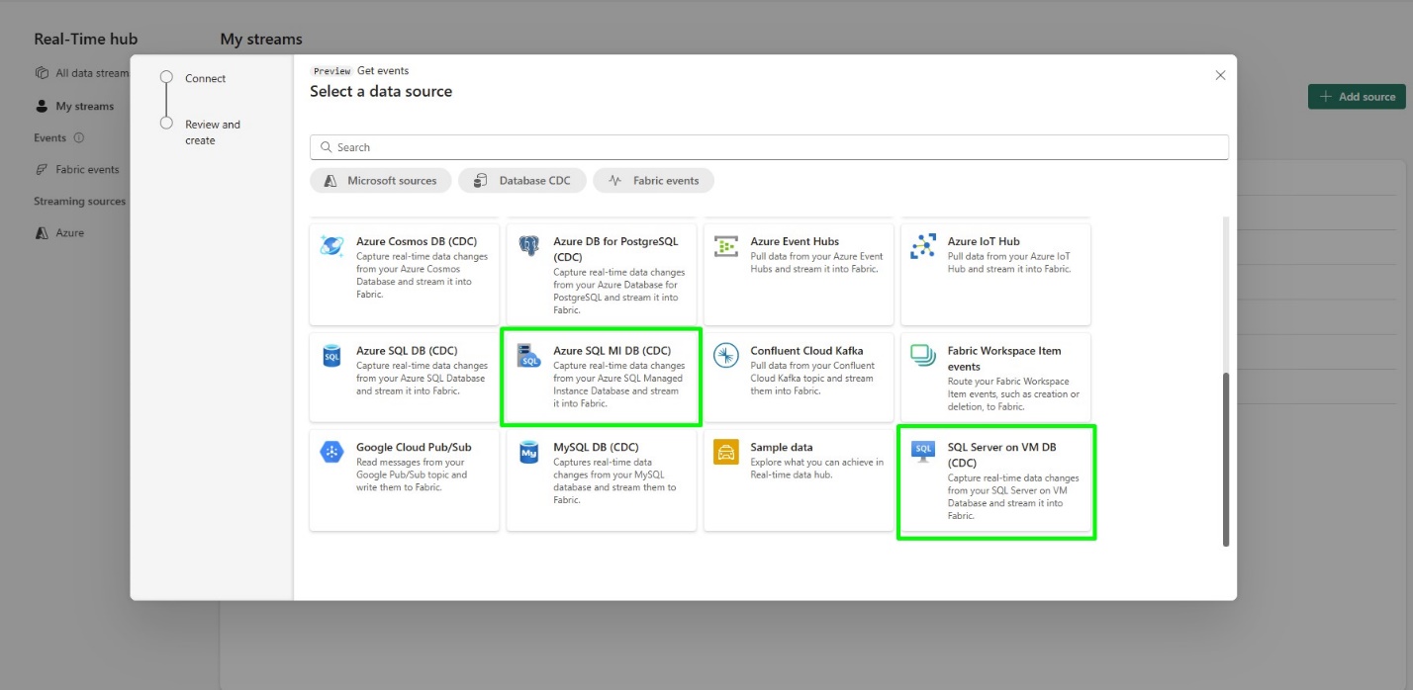Pick the Confluent Cloud Kafka source
This screenshot has width=1413, height=690.
point(799,378)
